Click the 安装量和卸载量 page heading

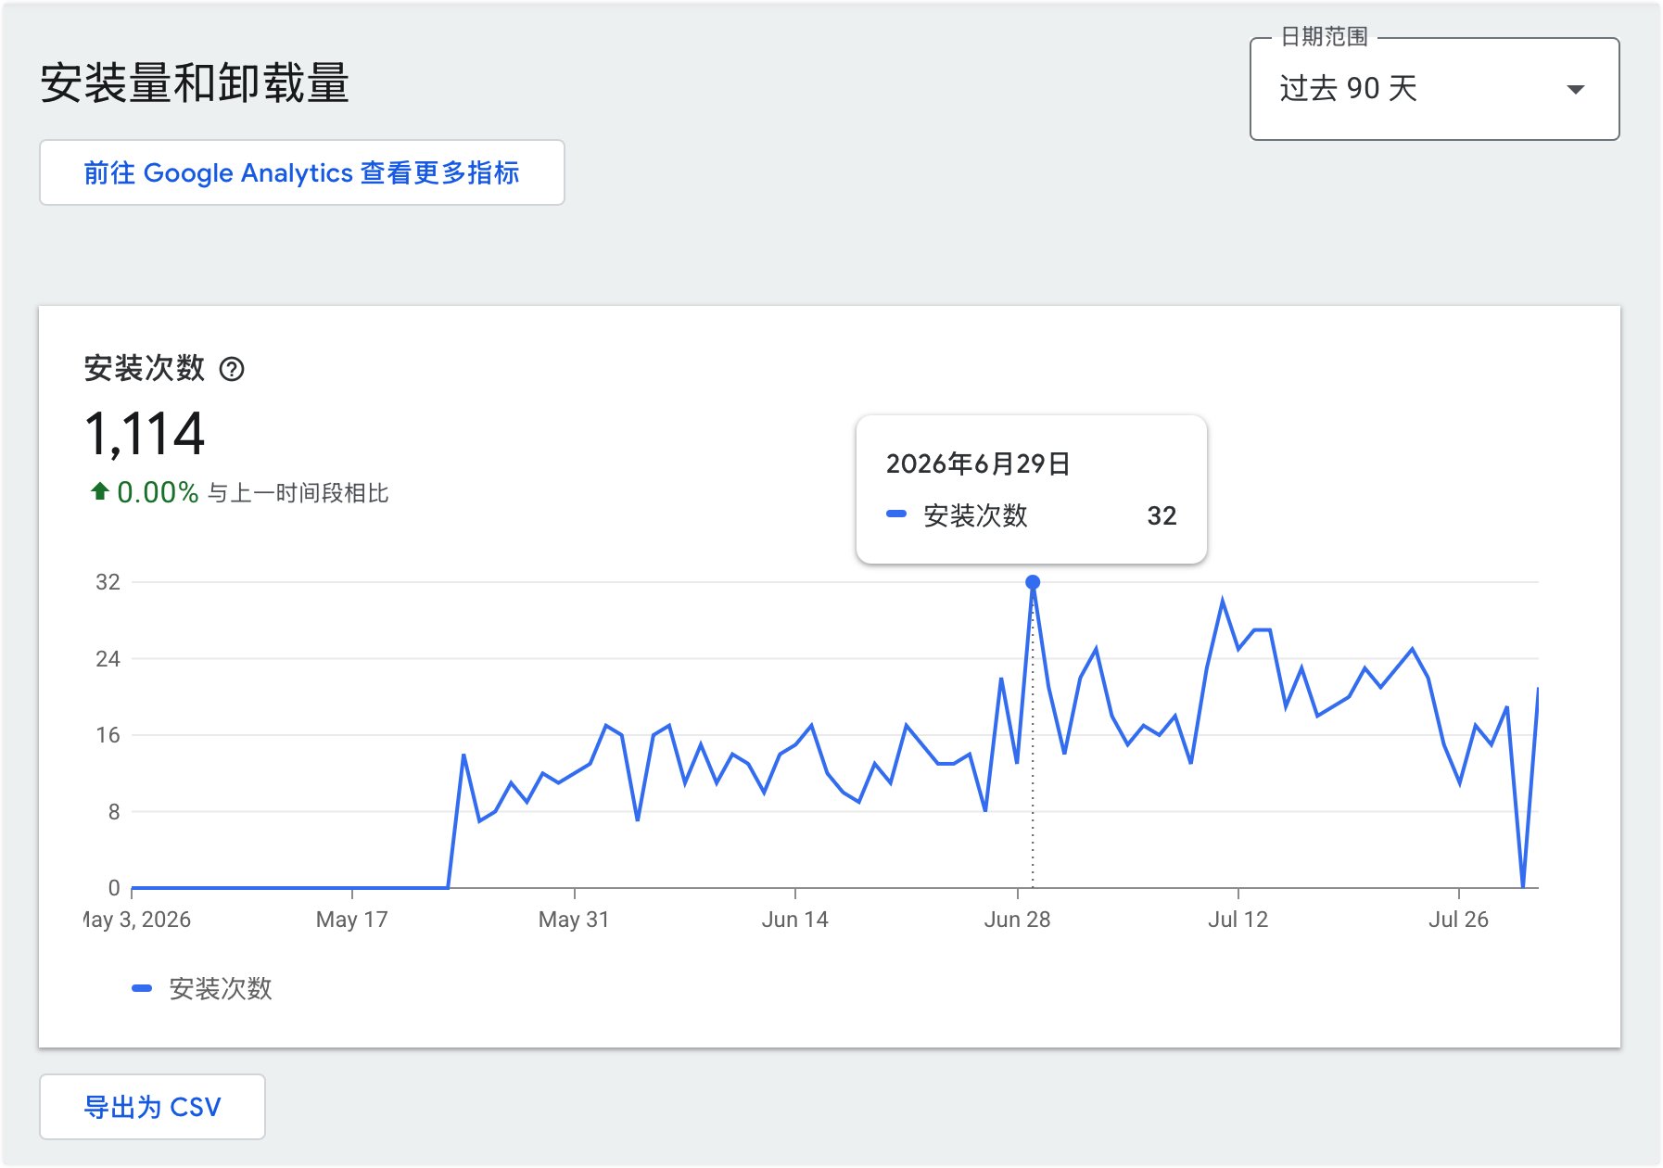[x=195, y=83]
